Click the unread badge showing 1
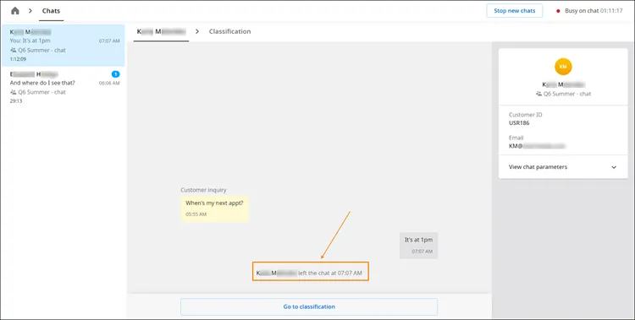The image size is (635, 320). coord(115,74)
